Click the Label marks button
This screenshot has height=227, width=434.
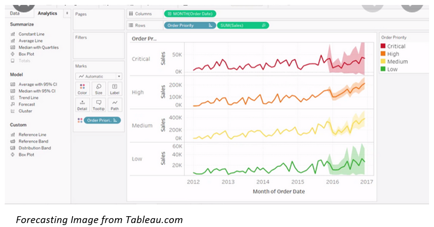(x=115, y=89)
